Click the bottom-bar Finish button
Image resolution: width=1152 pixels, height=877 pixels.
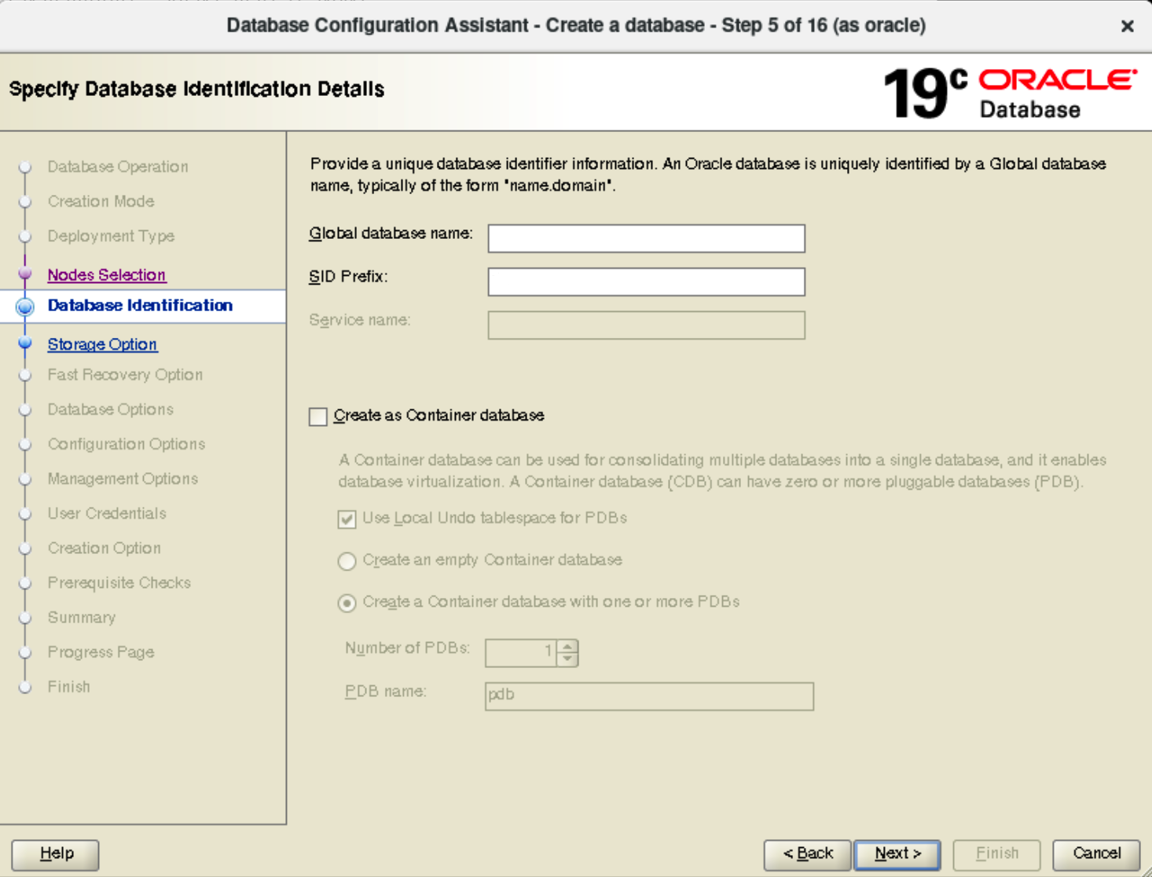[997, 854]
